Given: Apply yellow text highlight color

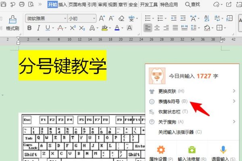Looking at the screenshot, I should pos(104,28).
